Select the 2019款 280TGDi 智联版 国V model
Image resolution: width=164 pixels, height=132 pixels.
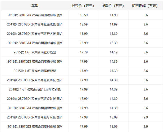(x=35, y=108)
